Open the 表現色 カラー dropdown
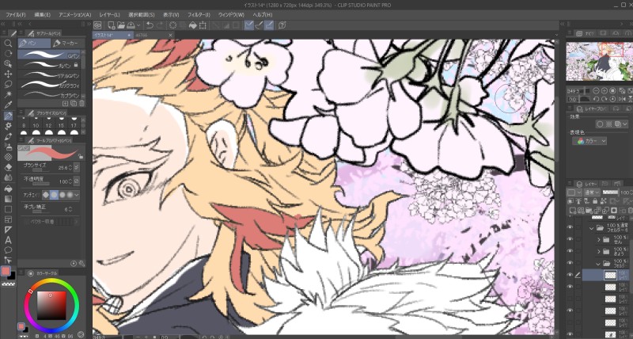The image size is (633, 339). [589, 141]
